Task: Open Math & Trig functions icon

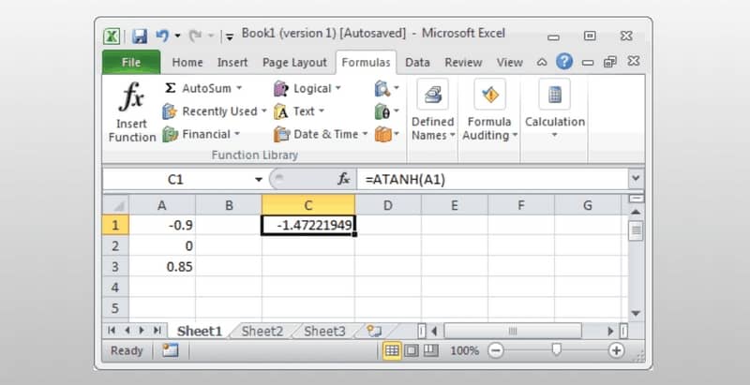Action: coord(387,111)
